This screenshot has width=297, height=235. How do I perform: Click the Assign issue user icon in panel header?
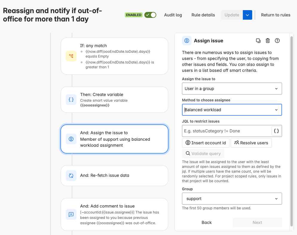tap(187, 41)
